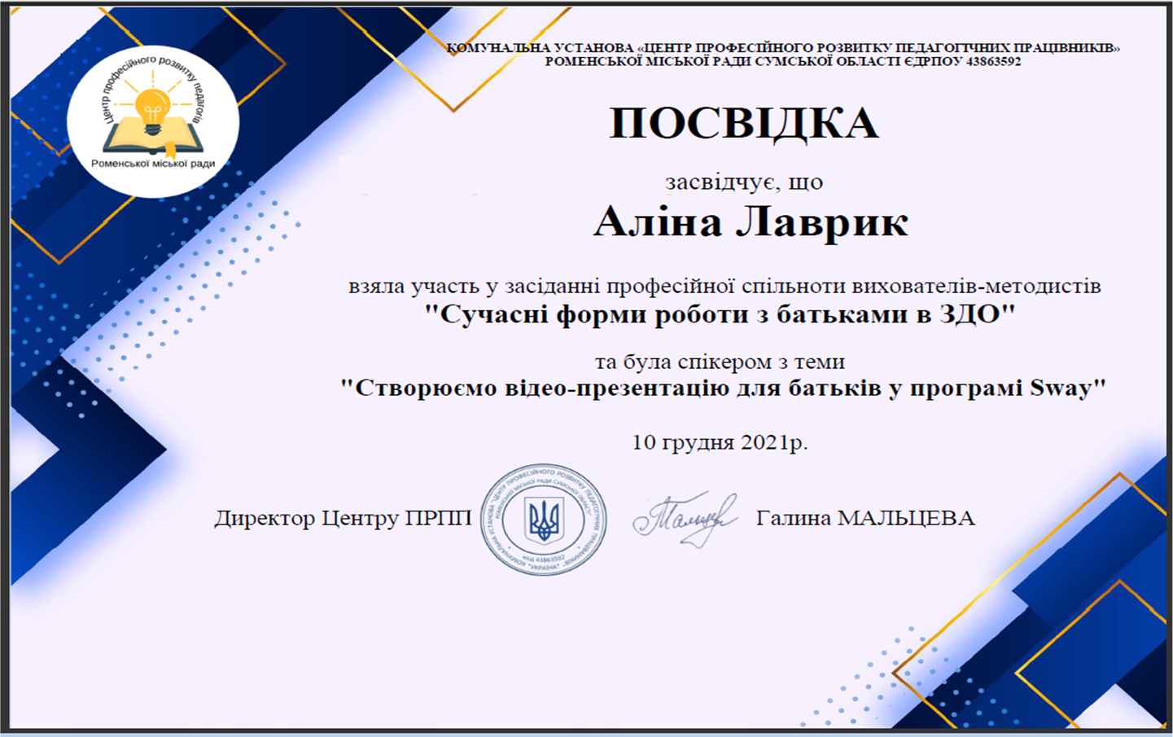Click the "та була спікером з теми" line
This screenshot has width=1173, height=737.
point(720,361)
